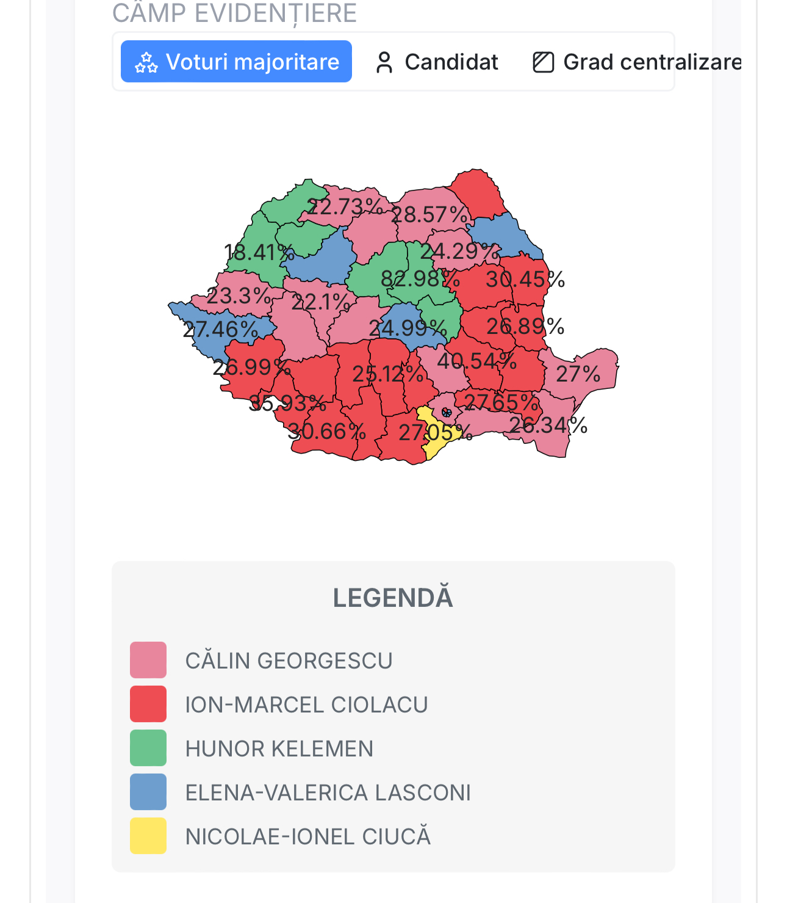This screenshot has width=787, height=903.
Task: Select the Candidat tab
Action: coord(437,62)
